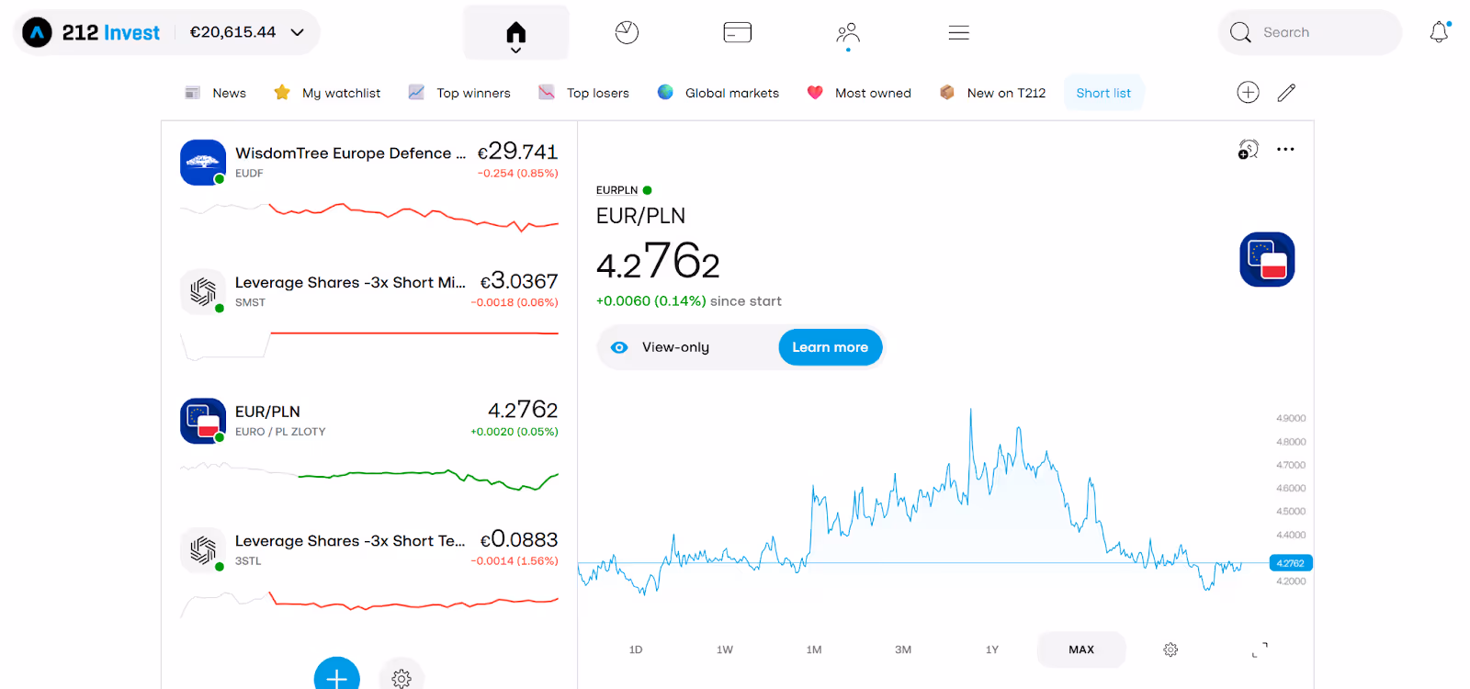Select the 1Y chart range
1470x689 pixels.
click(992, 649)
